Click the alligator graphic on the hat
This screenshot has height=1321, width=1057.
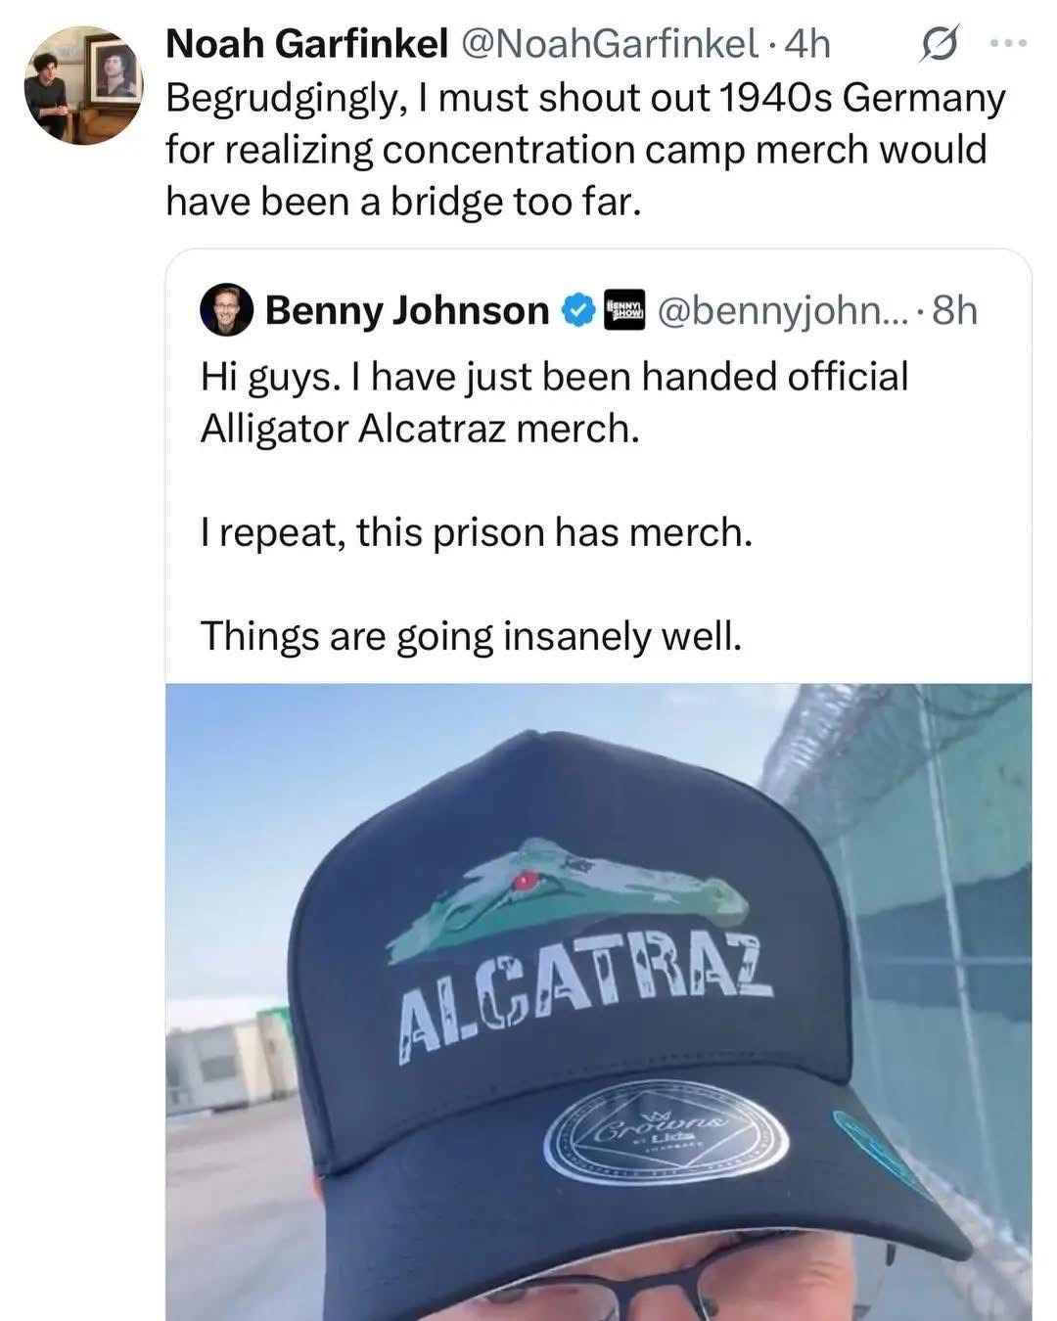[568, 895]
